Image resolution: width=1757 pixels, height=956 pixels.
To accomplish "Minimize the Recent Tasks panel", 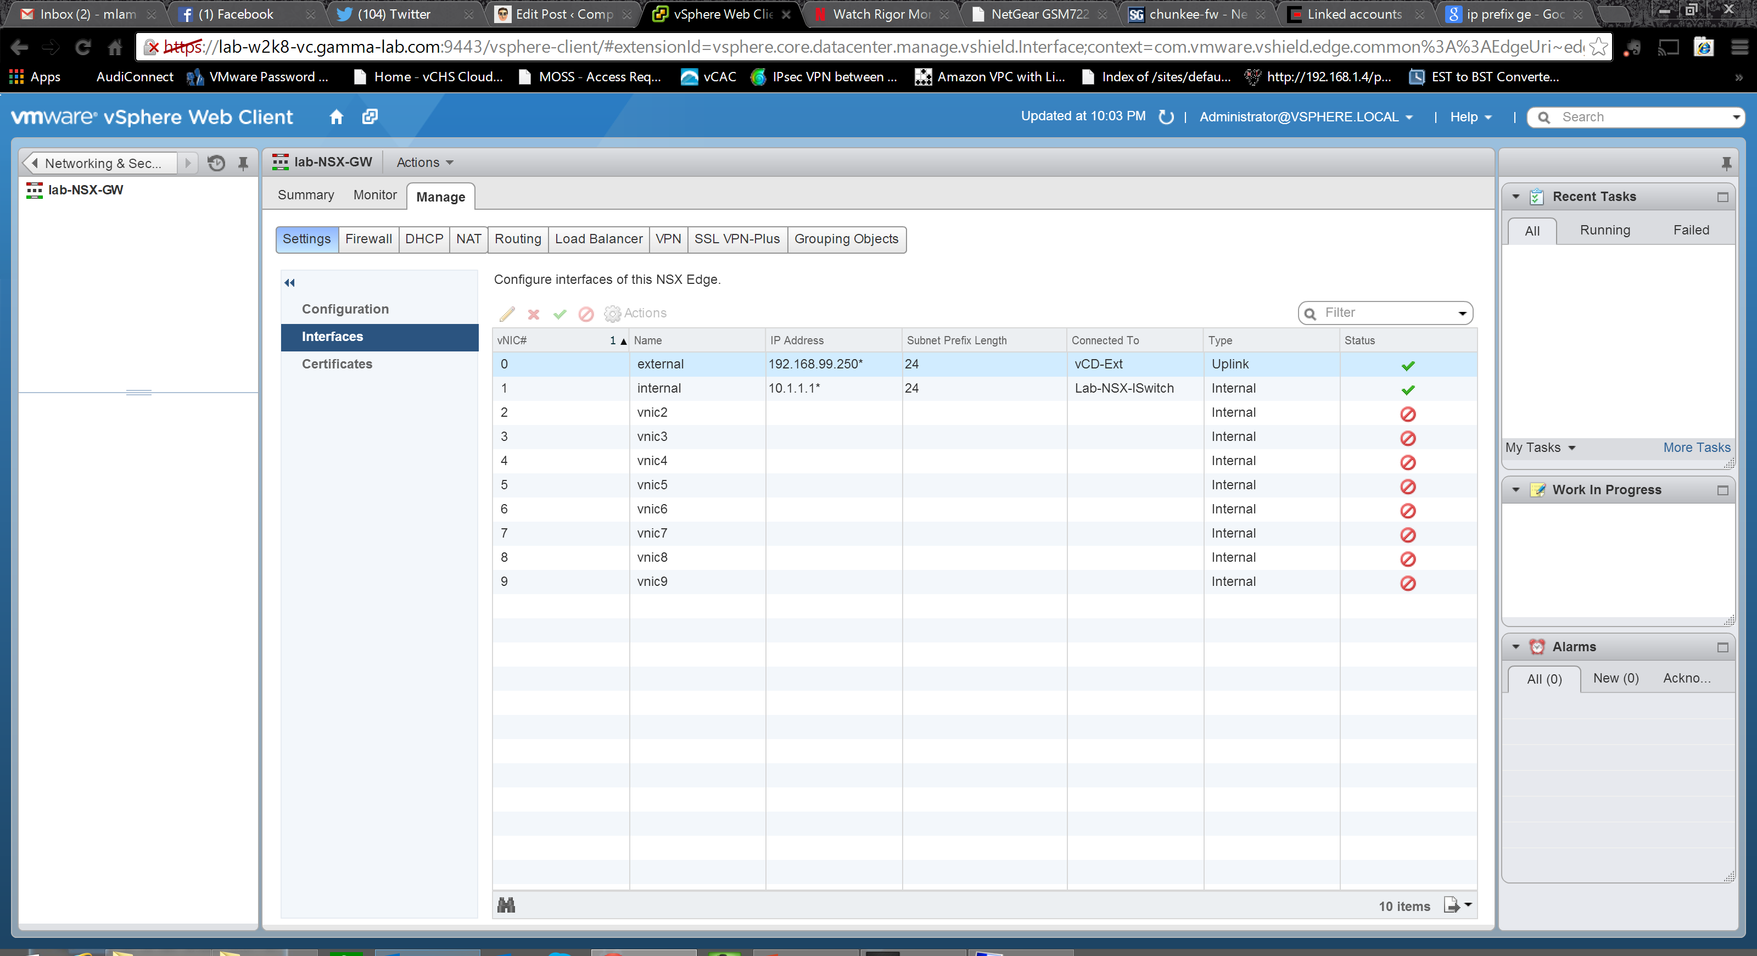I will (1722, 197).
